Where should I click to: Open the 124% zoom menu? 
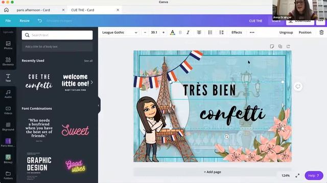click(286, 175)
